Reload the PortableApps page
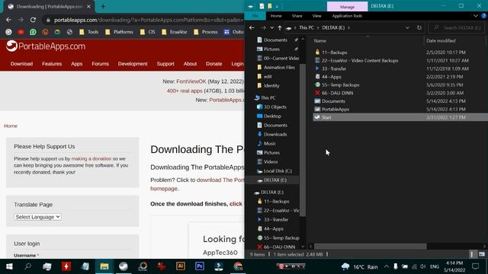This screenshot has width=488, height=274. point(33,20)
